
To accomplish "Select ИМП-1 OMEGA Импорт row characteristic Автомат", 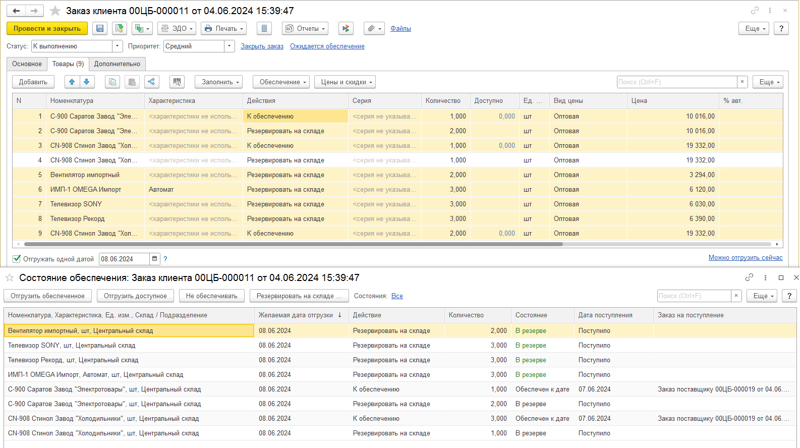I will (x=193, y=190).
